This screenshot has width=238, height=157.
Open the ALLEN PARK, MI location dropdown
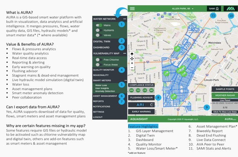coord(183,9)
